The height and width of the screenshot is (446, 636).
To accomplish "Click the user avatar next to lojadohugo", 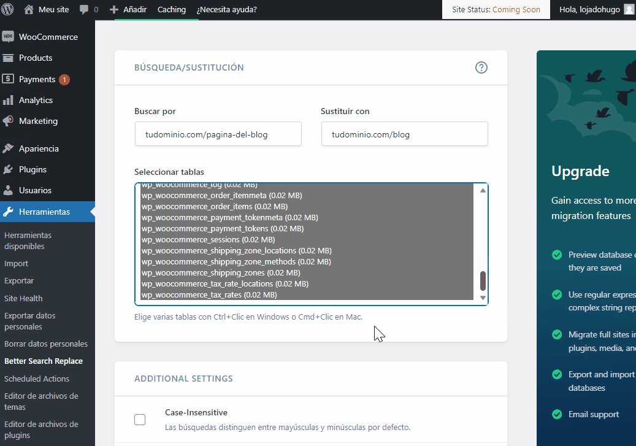I will (x=629, y=9).
